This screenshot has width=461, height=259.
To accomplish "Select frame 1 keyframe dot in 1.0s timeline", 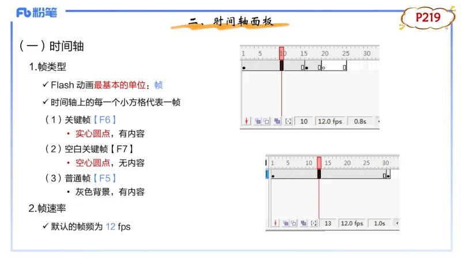I will tap(273, 176).
